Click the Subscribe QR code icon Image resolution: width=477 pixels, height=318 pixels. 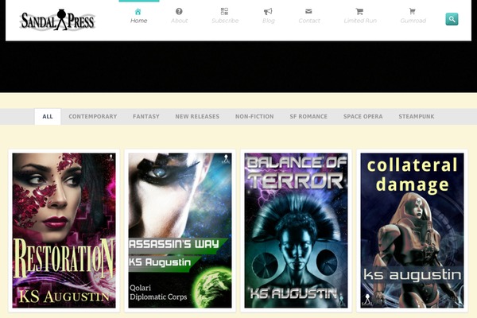click(x=224, y=11)
